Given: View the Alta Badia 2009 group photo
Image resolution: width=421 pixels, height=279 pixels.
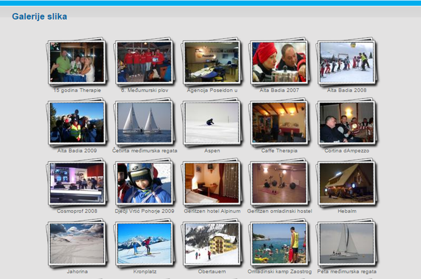Looking at the screenshot, I should 77,123.
